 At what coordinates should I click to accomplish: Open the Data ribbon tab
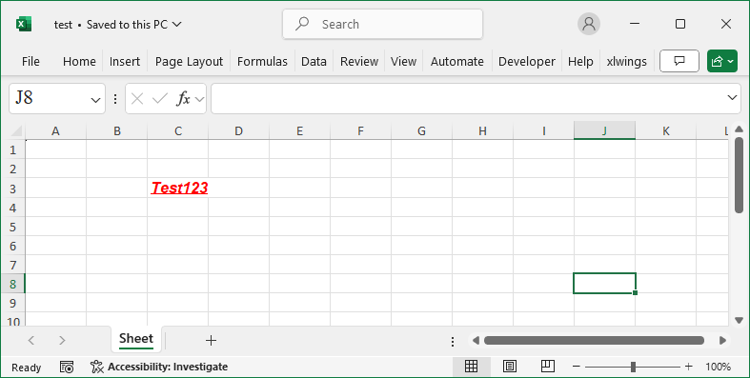314,62
